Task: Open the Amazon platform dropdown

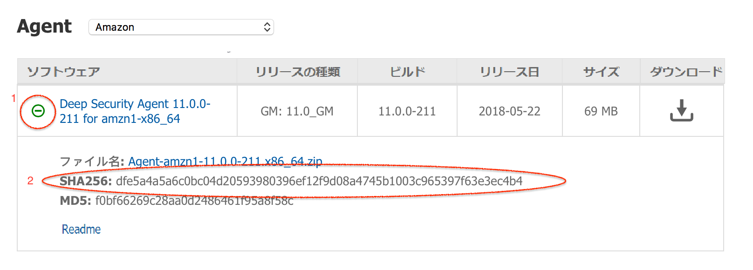Action: 181,27
